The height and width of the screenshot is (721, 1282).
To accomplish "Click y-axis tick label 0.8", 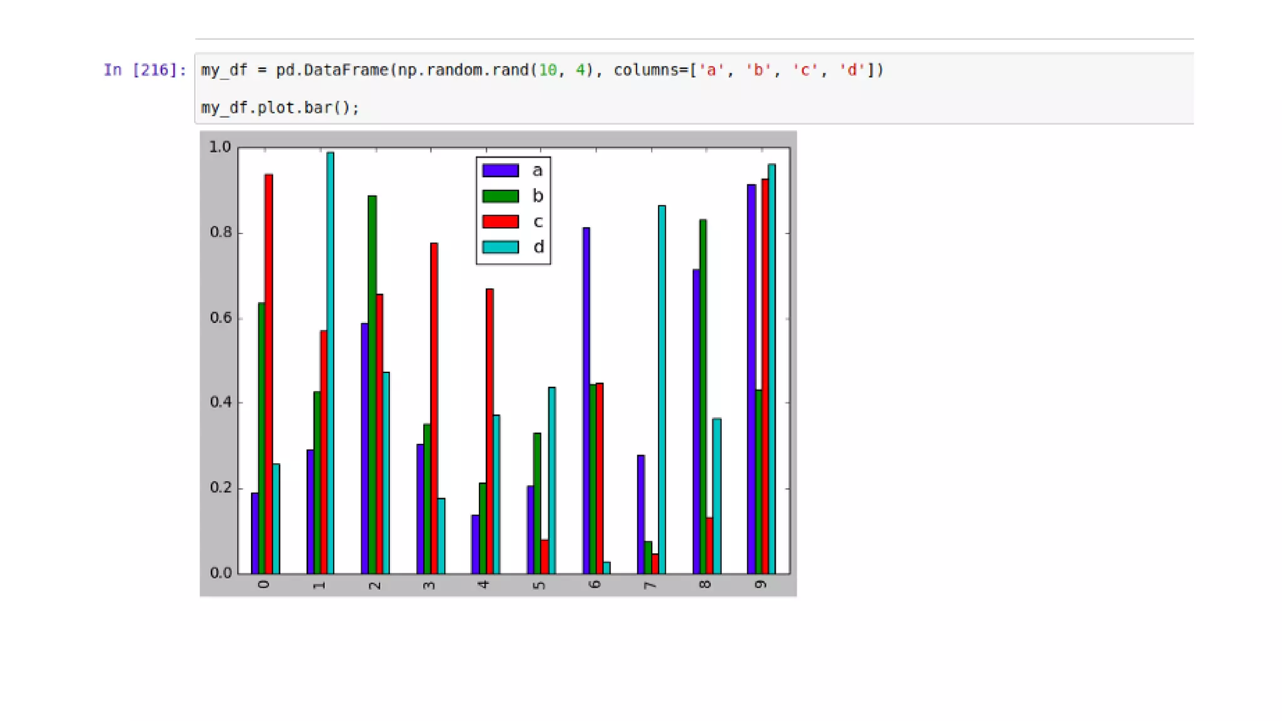I will [x=220, y=232].
